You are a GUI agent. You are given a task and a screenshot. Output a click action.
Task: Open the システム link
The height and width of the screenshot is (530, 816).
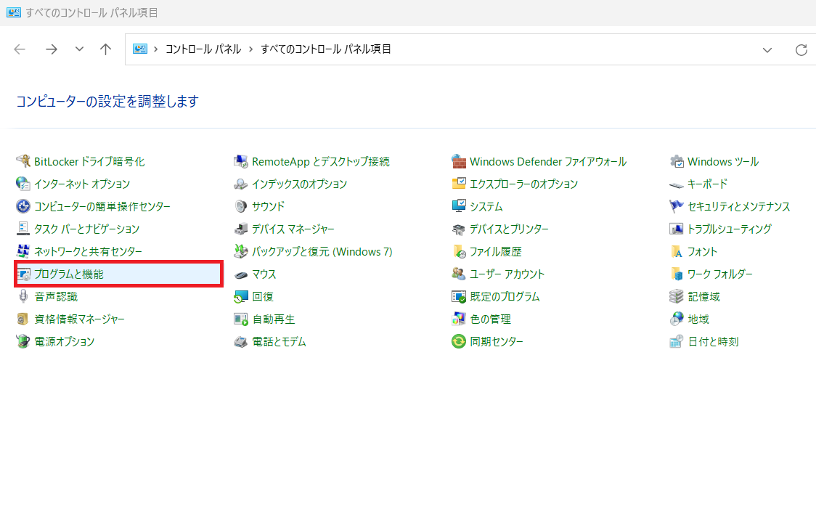[486, 206]
